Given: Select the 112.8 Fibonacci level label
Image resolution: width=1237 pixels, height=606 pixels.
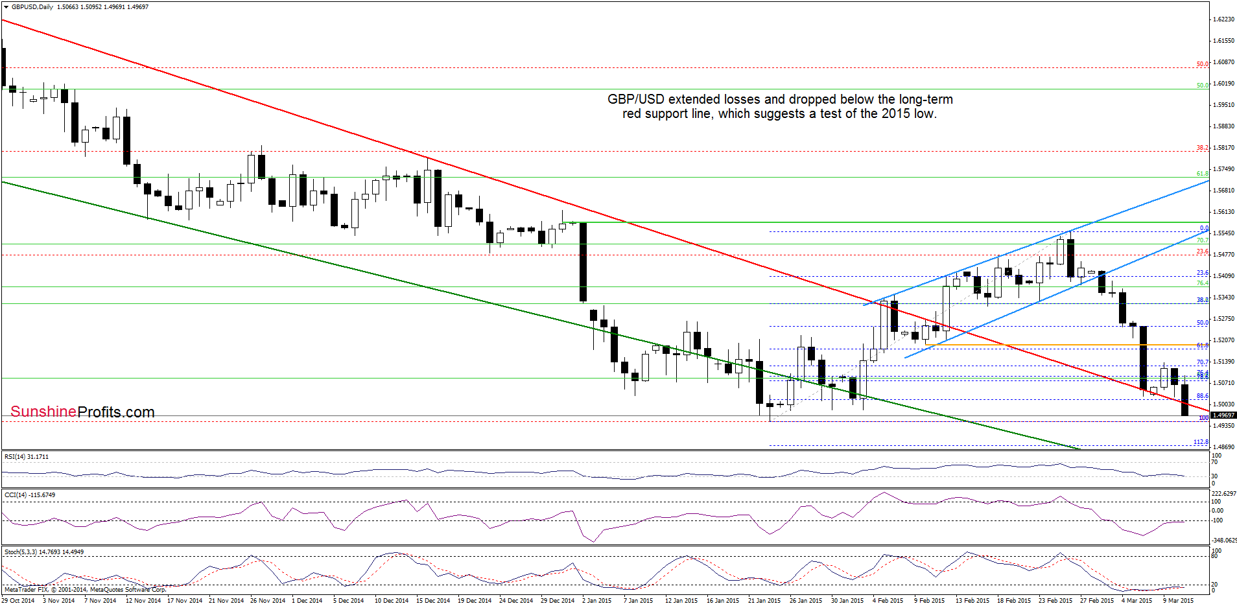Looking at the screenshot, I should [1201, 443].
